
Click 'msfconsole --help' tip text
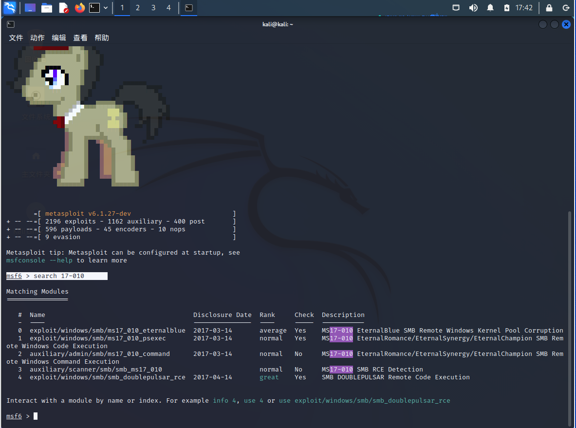(x=39, y=260)
